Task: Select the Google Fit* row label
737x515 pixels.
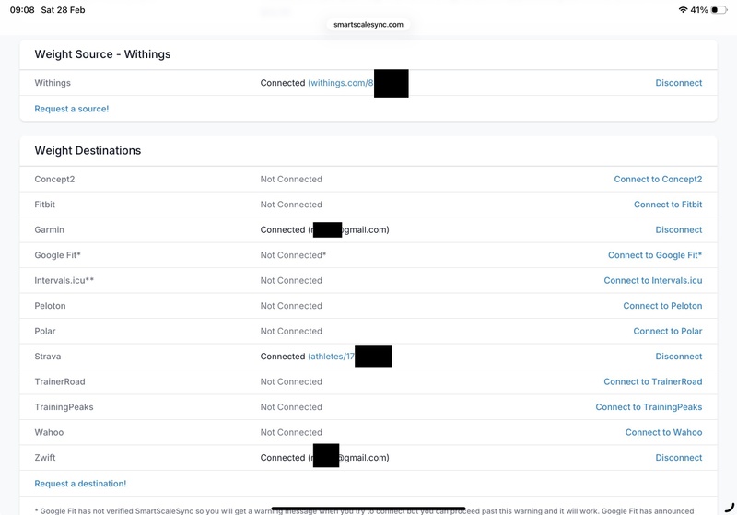Action: pyautogui.click(x=57, y=255)
